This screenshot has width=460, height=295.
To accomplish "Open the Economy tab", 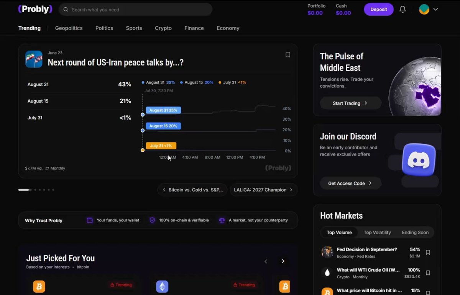I will 228,28.
